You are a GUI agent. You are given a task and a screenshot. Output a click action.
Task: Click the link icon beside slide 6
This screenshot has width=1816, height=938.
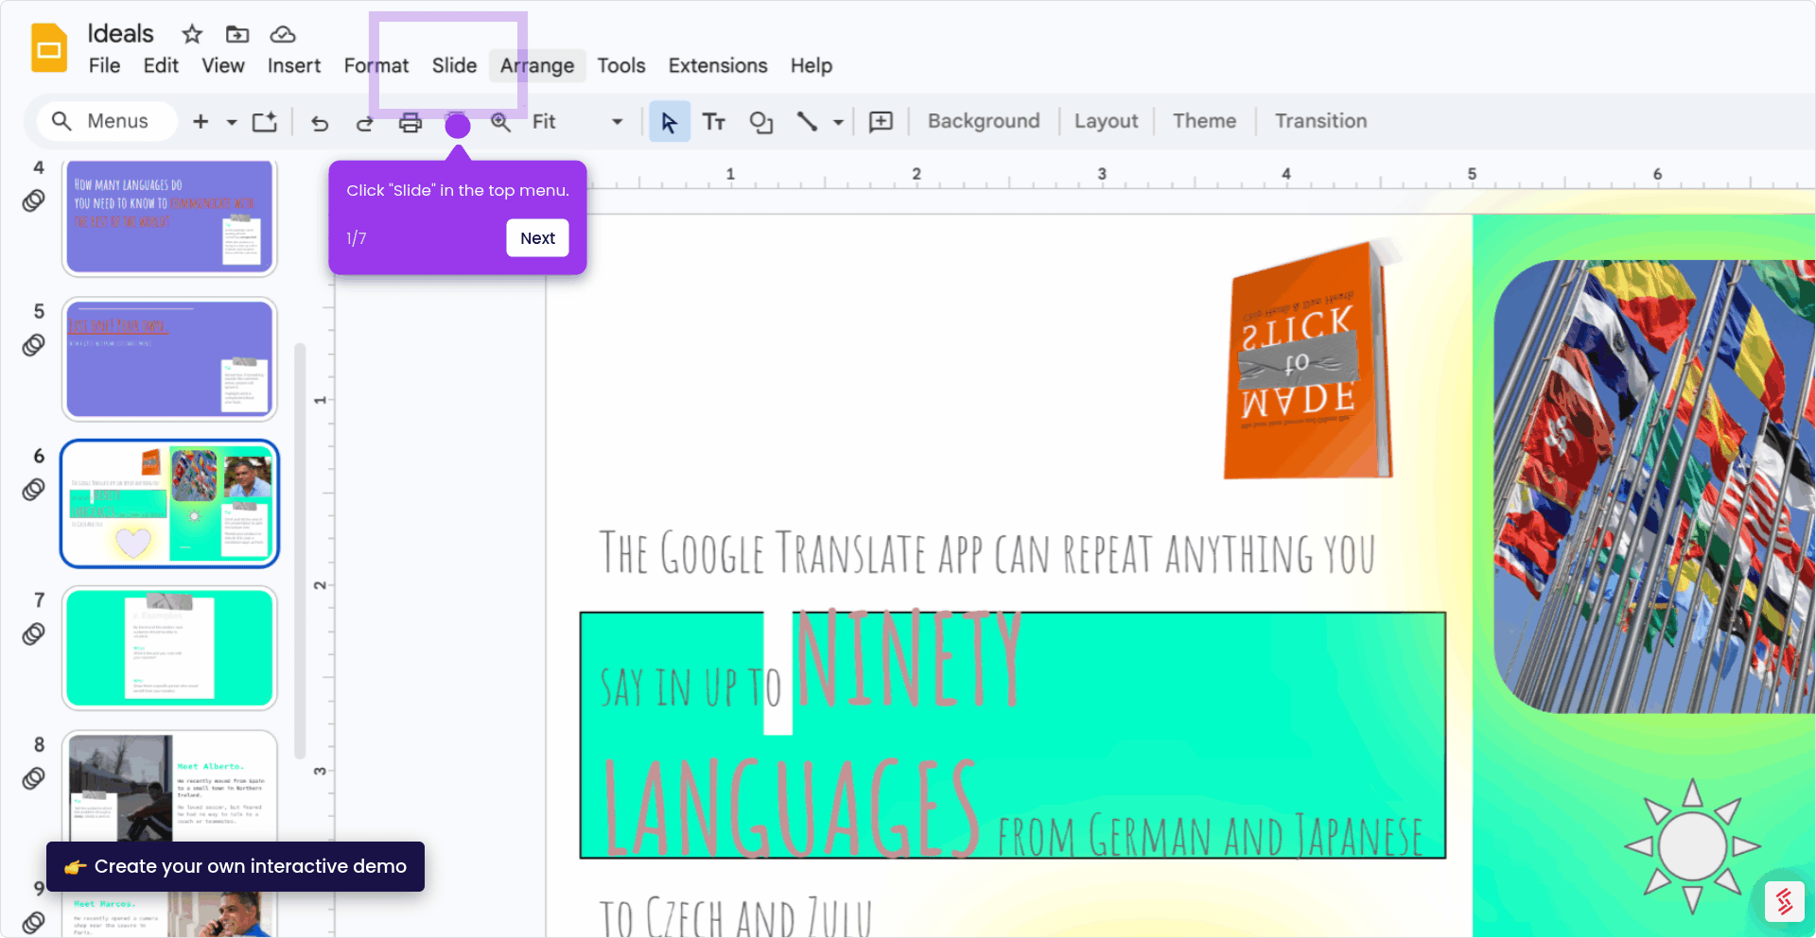pos(33,490)
